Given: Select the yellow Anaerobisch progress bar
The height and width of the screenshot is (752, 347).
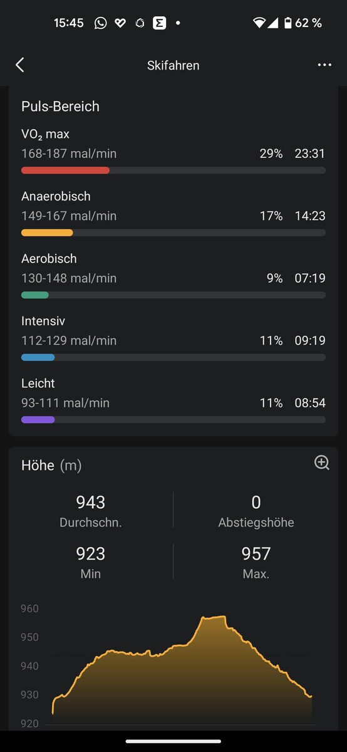Looking at the screenshot, I should pyautogui.click(x=173, y=232).
